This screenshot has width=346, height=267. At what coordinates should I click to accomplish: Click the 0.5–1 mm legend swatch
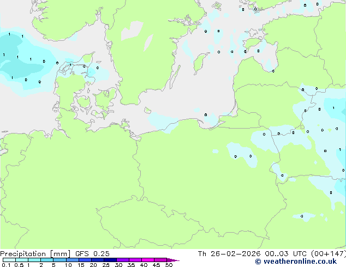coord(22,260)
